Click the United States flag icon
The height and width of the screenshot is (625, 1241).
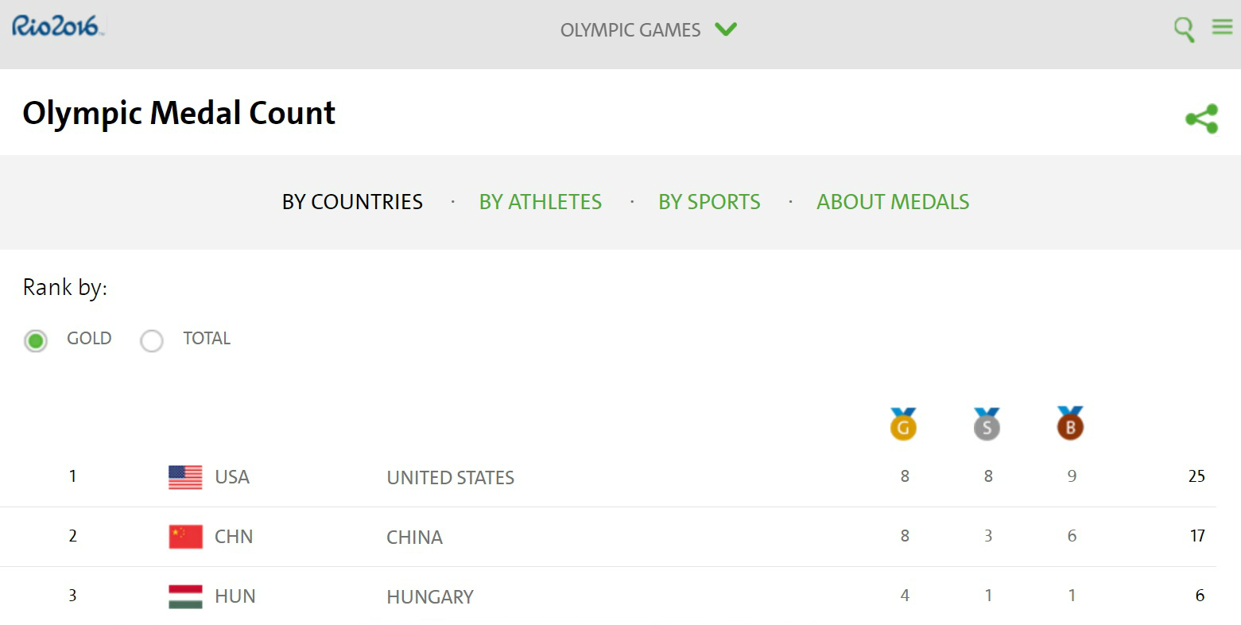[x=185, y=477]
